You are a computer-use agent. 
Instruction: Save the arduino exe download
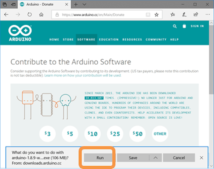[x=133, y=158]
